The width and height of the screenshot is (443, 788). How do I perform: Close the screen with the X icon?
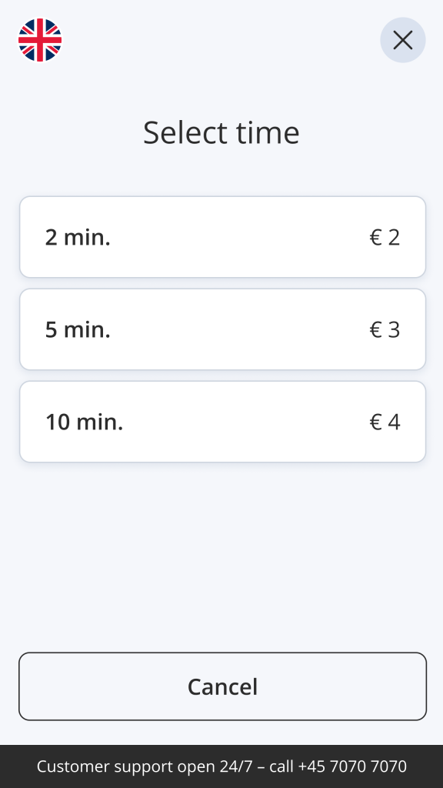click(x=403, y=40)
